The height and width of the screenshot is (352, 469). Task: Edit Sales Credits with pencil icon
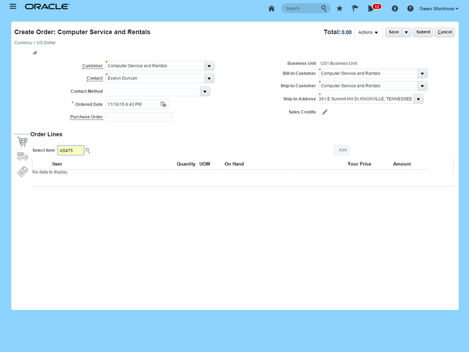[x=325, y=112]
